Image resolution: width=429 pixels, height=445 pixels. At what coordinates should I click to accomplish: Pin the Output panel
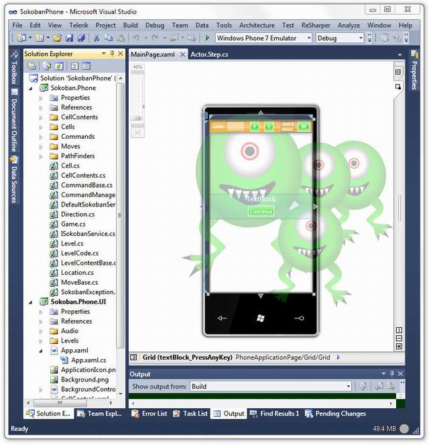[392, 373]
